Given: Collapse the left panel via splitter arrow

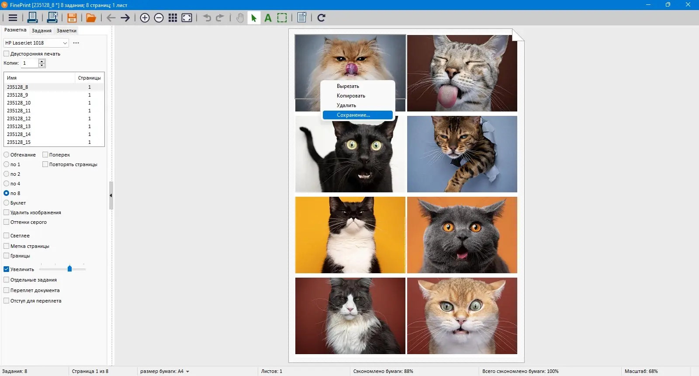Looking at the screenshot, I should click(111, 195).
